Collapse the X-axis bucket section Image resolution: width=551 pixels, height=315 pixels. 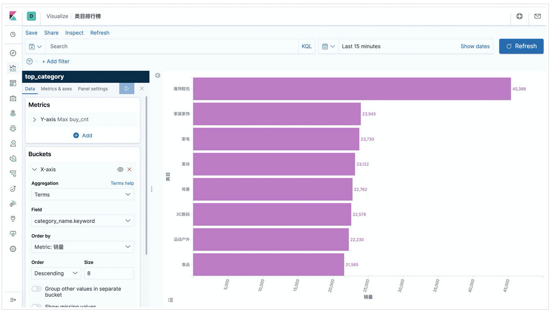34,170
